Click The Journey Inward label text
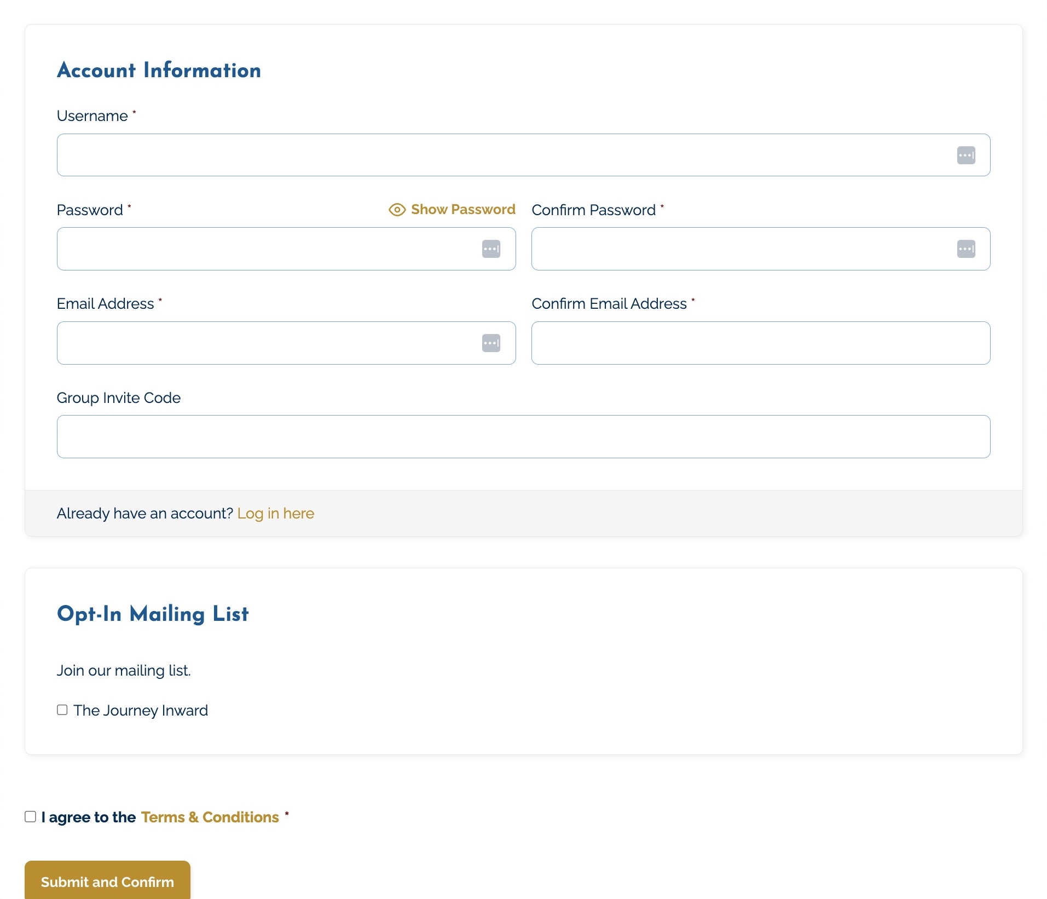 (x=141, y=710)
